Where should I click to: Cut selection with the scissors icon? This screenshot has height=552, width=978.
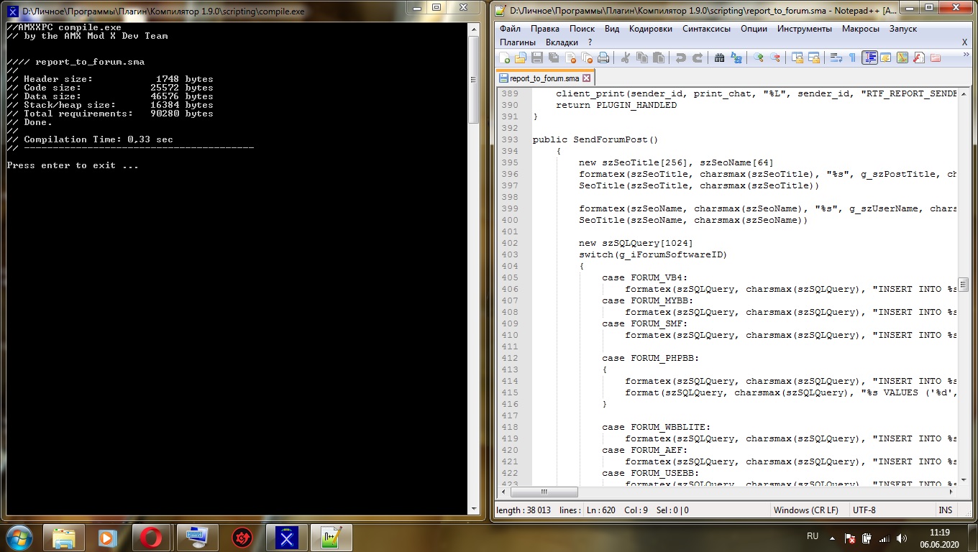[625, 58]
